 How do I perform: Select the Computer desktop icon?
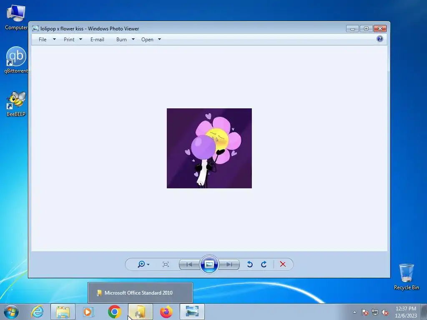[x=16, y=17]
